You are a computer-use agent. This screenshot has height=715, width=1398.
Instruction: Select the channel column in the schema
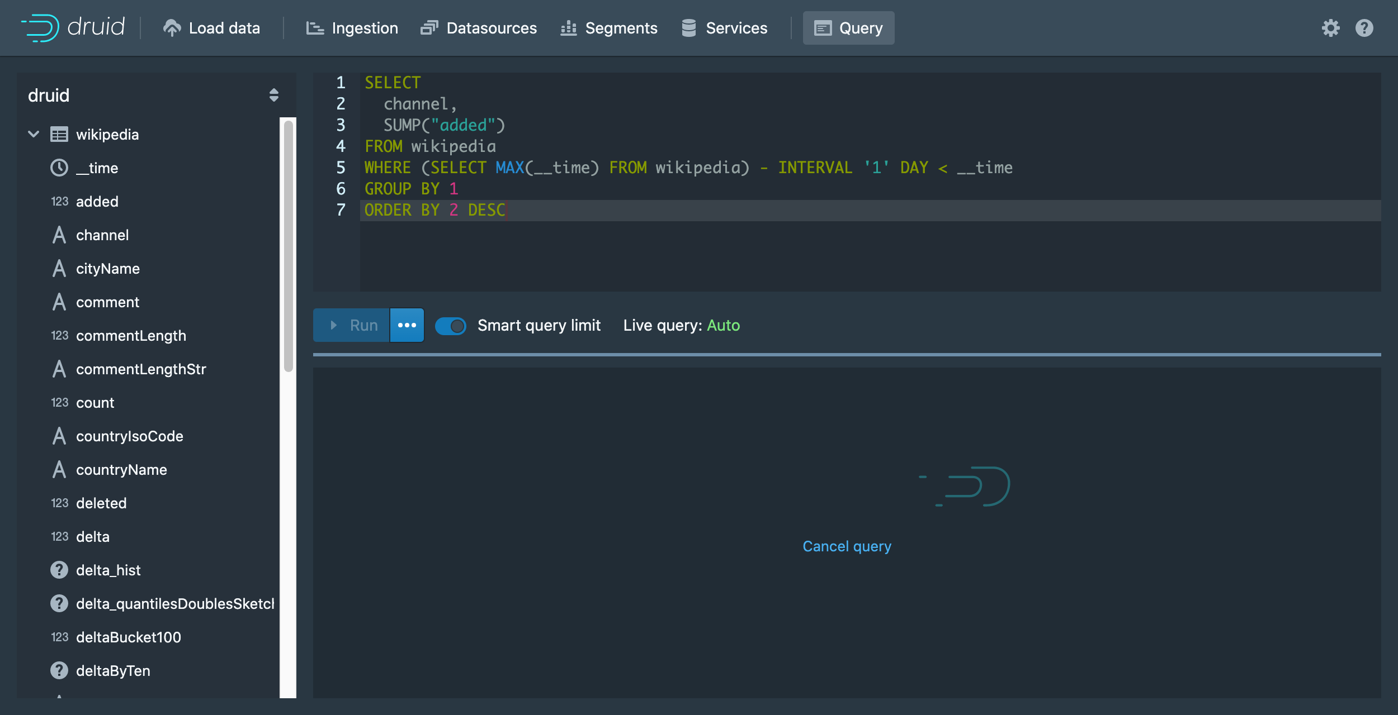click(102, 235)
